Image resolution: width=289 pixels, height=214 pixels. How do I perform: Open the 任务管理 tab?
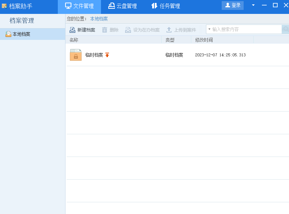pyautogui.click(x=165, y=6)
